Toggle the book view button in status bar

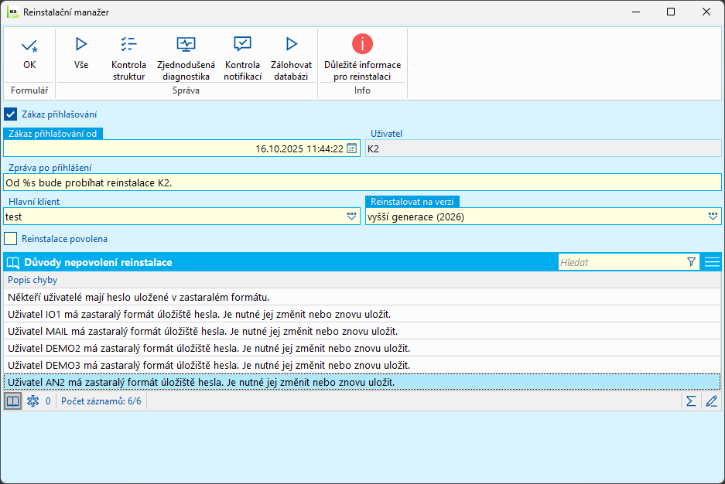(x=12, y=401)
